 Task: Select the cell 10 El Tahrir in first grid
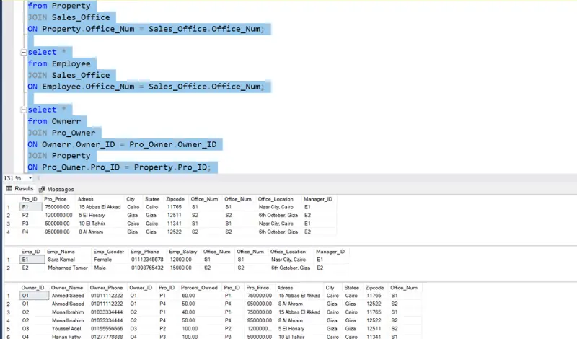(92, 224)
